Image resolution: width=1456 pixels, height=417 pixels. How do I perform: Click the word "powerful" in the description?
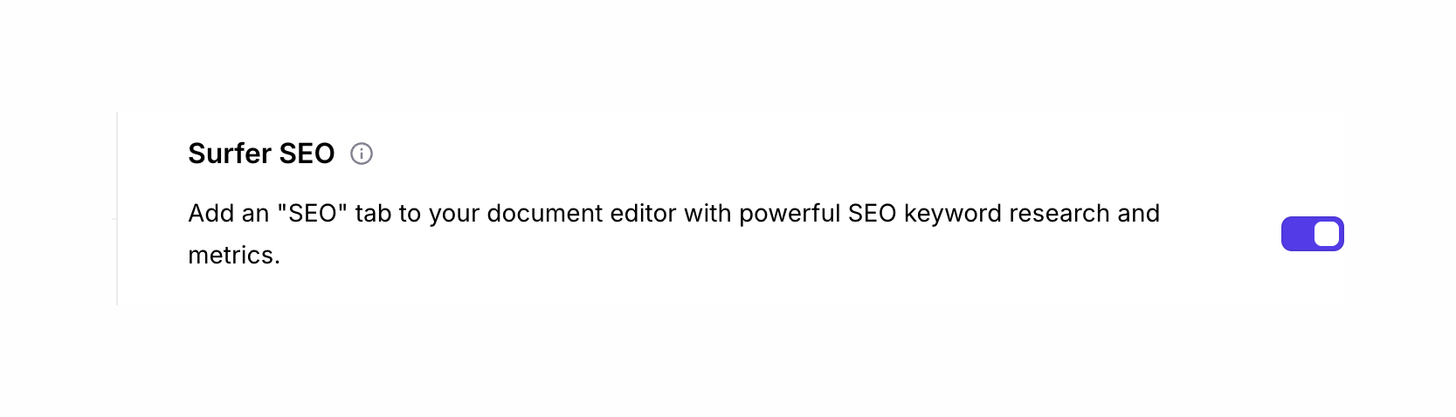point(790,214)
